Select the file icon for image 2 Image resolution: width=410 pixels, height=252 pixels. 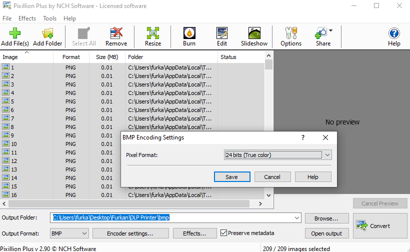(x=6, y=75)
